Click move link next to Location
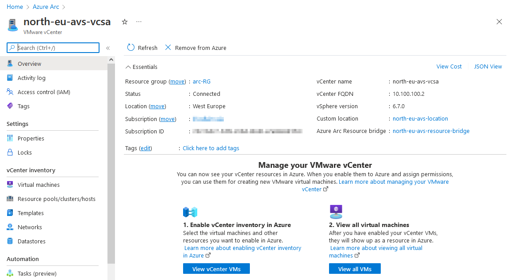The width and height of the screenshot is (513, 280). 157,106
